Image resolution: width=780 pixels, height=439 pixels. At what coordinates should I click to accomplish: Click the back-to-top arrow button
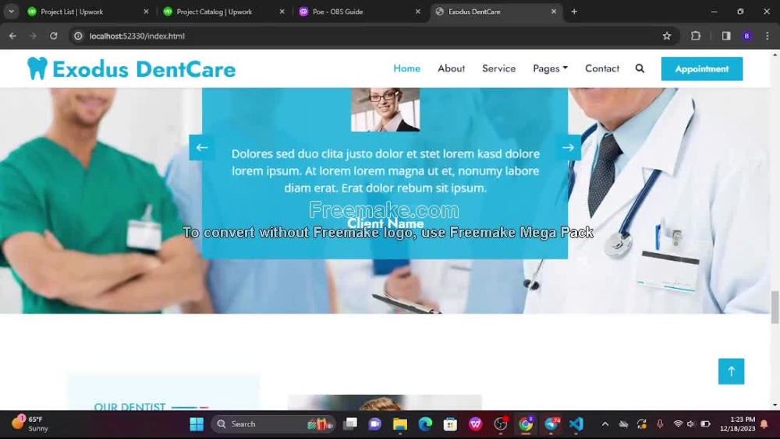tap(732, 371)
